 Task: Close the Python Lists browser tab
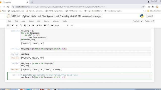[x=27, y=2]
